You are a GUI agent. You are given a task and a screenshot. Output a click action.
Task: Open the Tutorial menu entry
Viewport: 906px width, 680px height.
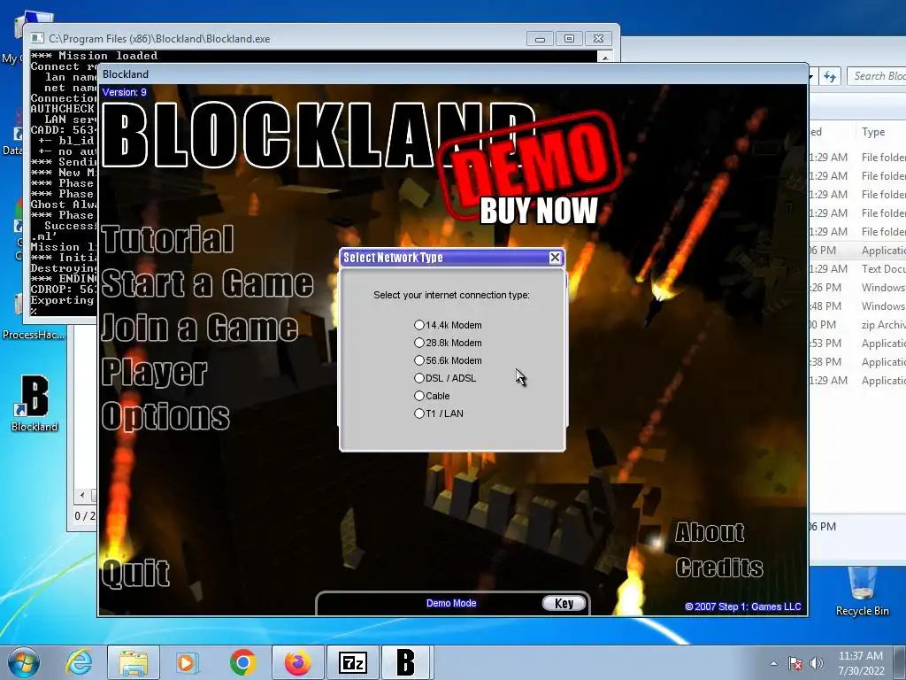point(167,239)
